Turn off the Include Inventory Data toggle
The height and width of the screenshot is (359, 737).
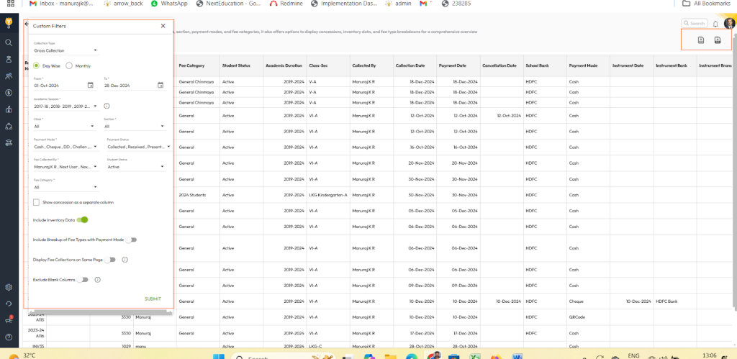point(83,219)
